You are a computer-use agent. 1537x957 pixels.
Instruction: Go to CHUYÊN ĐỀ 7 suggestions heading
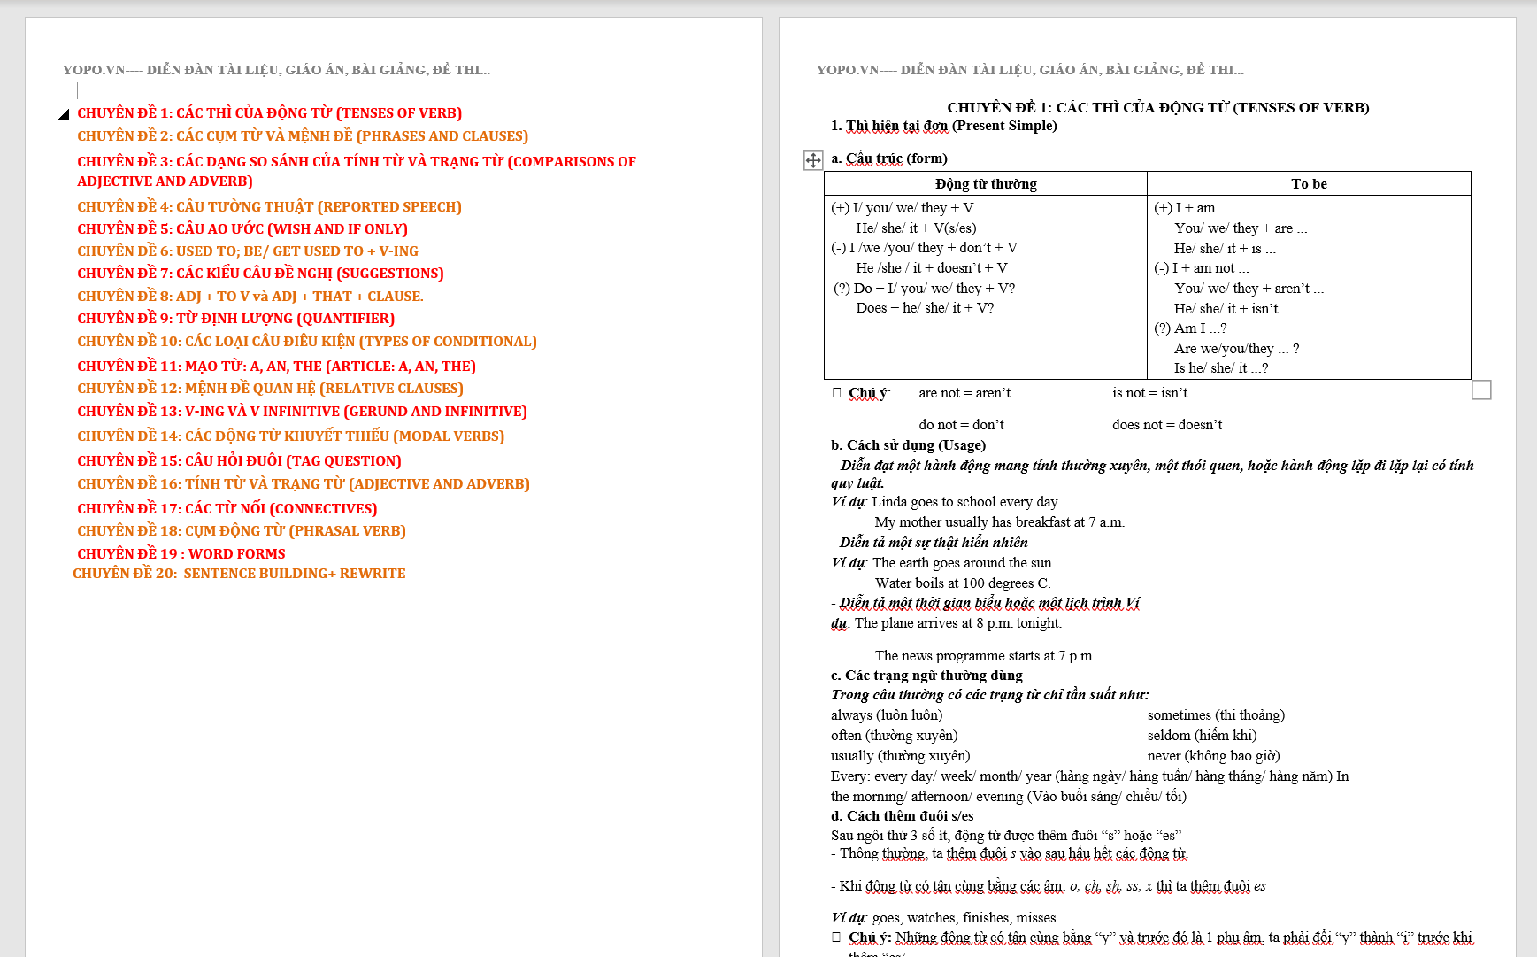click(260, 274)
